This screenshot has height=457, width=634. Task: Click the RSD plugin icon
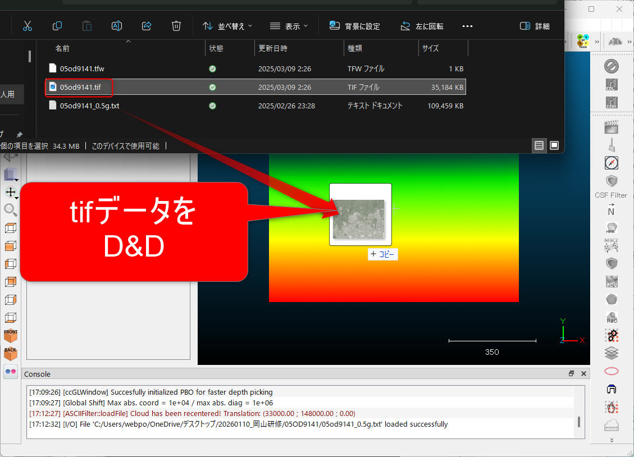(x=611, y=317)
